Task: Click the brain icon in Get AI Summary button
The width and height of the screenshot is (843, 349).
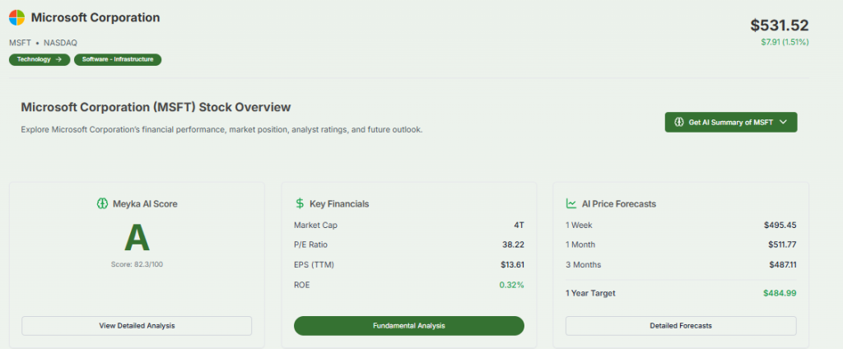Action: pyautogui.click(x=679, y=122)
